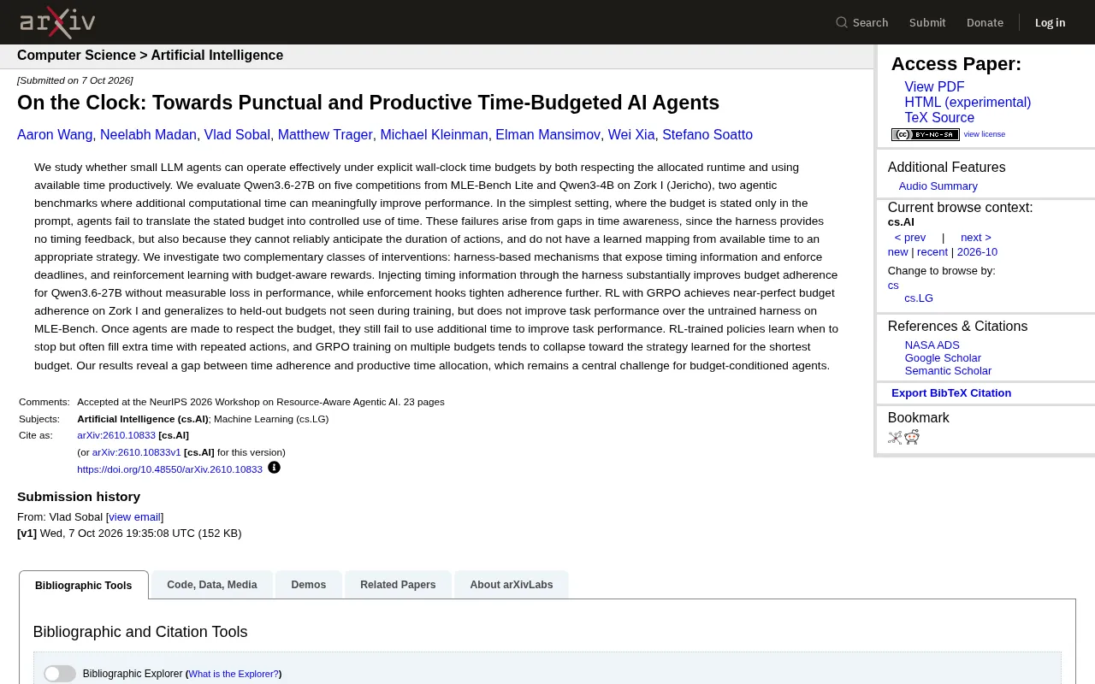
Task: Open Google Scholar link
Action: click(x=943, y=358)
